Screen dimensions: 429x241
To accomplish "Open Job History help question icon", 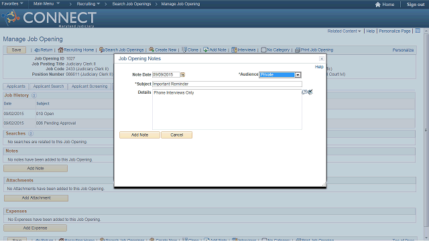I will (x=34, y=95).
